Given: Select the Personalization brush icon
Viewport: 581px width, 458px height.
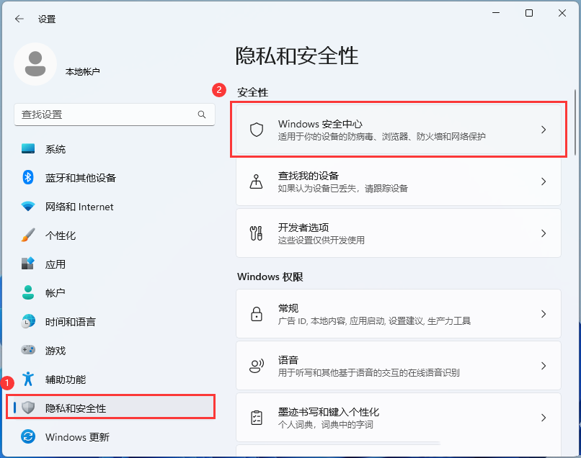Looking at the screenshot, I should 27,235.
